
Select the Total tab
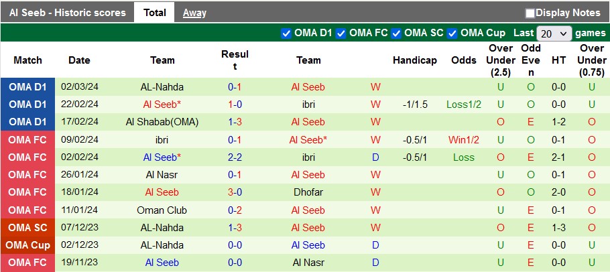(155, 13)
